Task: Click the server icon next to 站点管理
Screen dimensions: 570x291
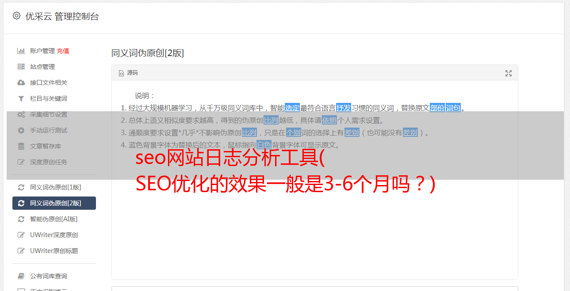Action: (x=21, y=67)
